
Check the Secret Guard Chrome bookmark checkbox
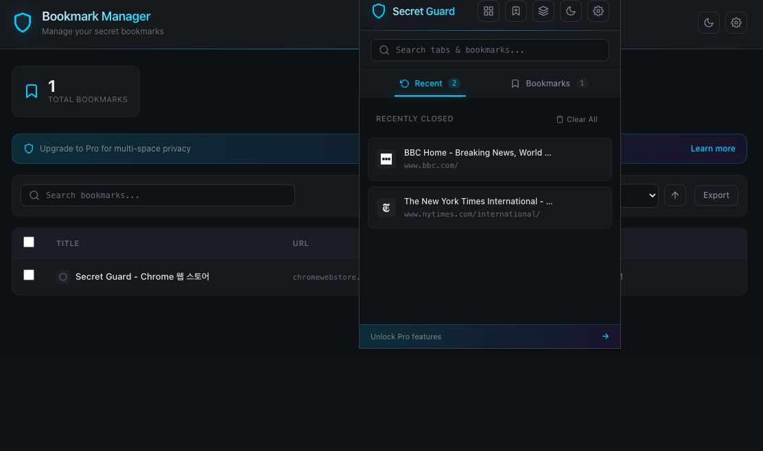tap(28, 275)
